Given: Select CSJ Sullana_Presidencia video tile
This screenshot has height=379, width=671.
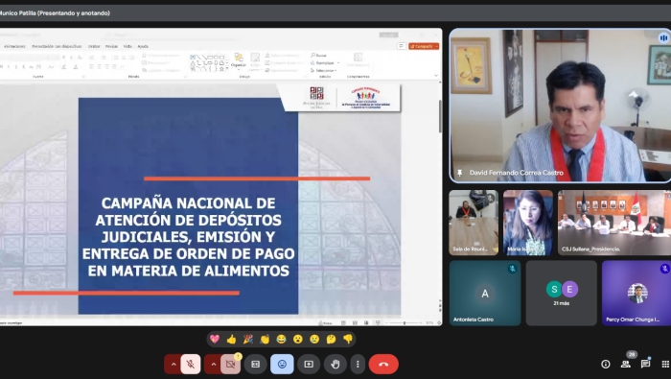Looking at the screenshot, I should 614,223.
